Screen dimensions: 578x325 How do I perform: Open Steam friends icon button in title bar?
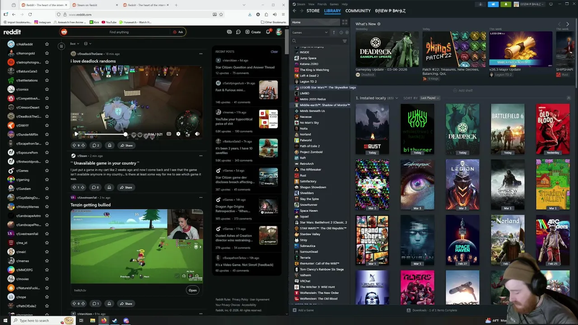(480, 4)
